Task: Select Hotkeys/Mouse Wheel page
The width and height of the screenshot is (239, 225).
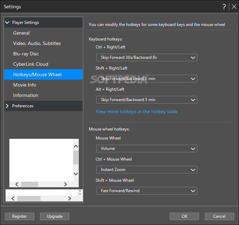Action: click(43, 74)
